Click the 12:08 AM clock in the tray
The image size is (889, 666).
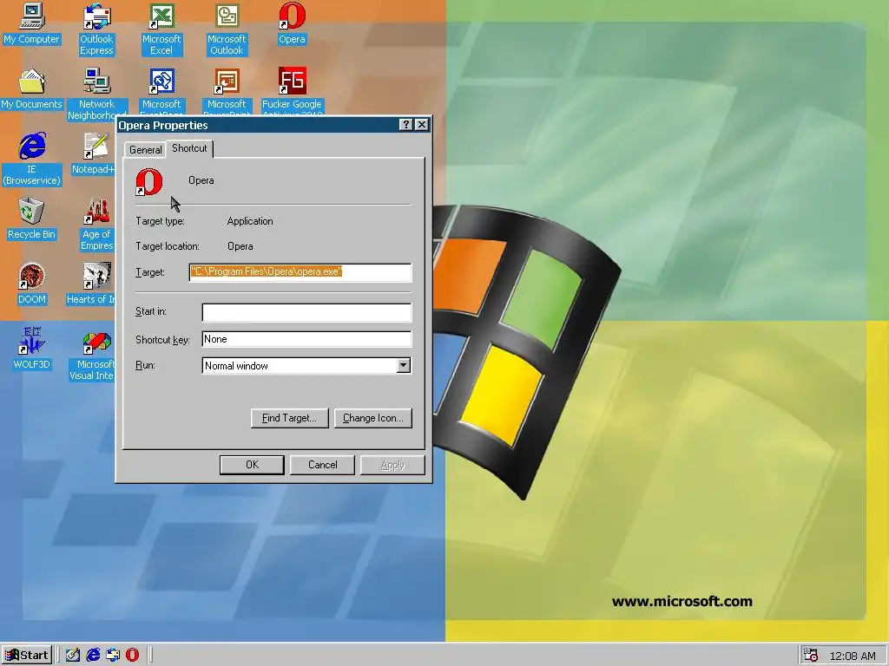point(853,656)
